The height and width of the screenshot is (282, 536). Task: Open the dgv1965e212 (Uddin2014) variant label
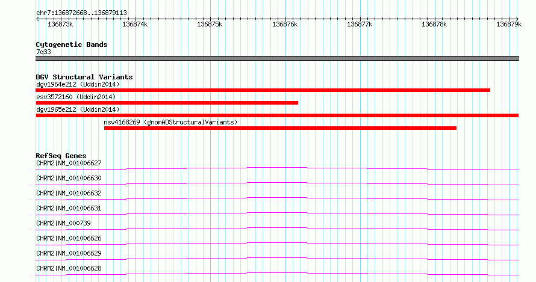(x=78, y=109)
